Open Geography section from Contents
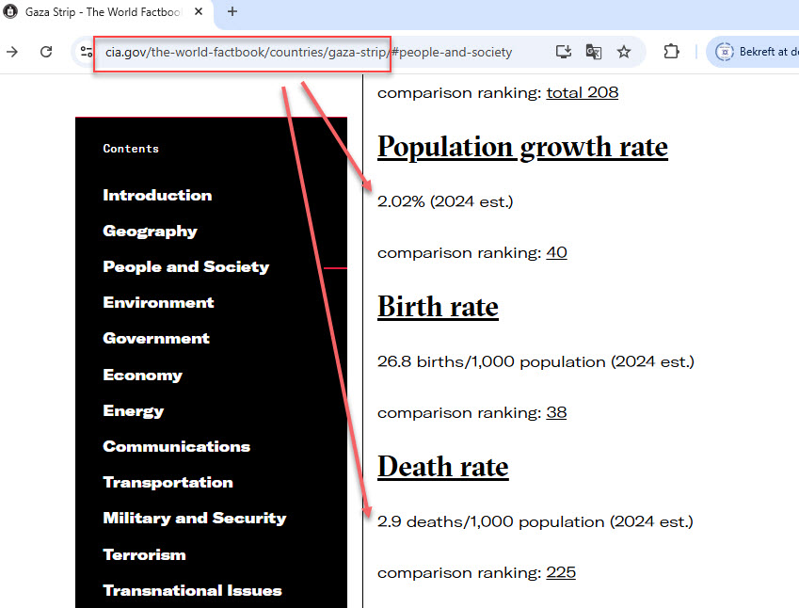Screen dimensions: 799x608 [150, 231]
